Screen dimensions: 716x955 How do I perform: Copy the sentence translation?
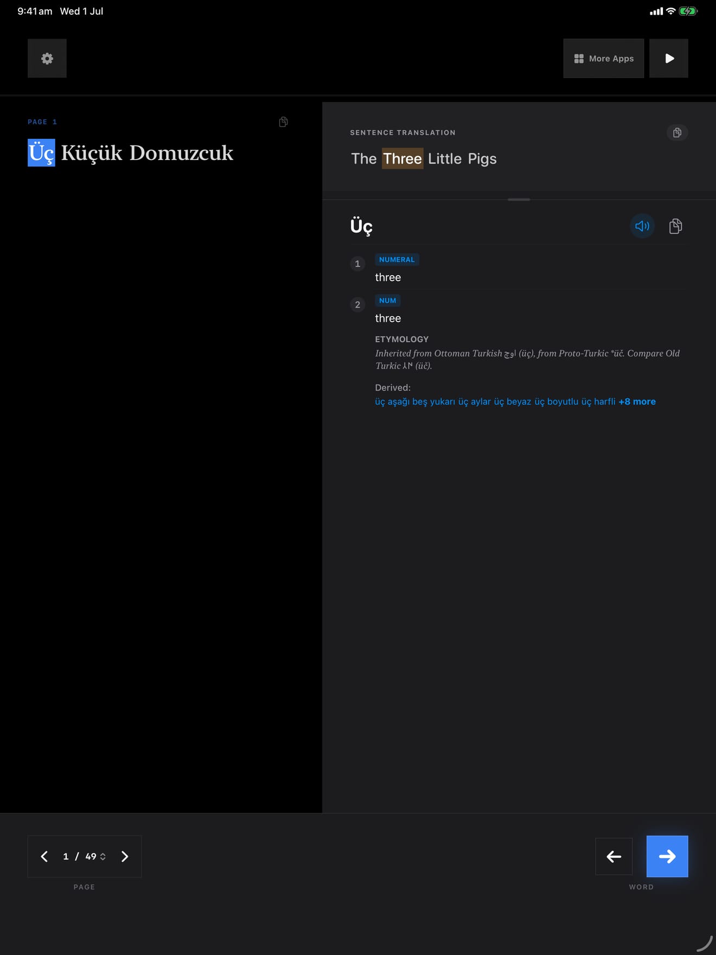pos(677,132)
